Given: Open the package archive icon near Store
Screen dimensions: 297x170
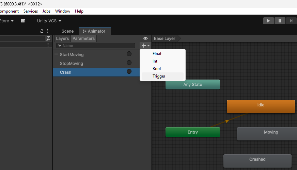Looking at the screenshot, I should (23, 21).
